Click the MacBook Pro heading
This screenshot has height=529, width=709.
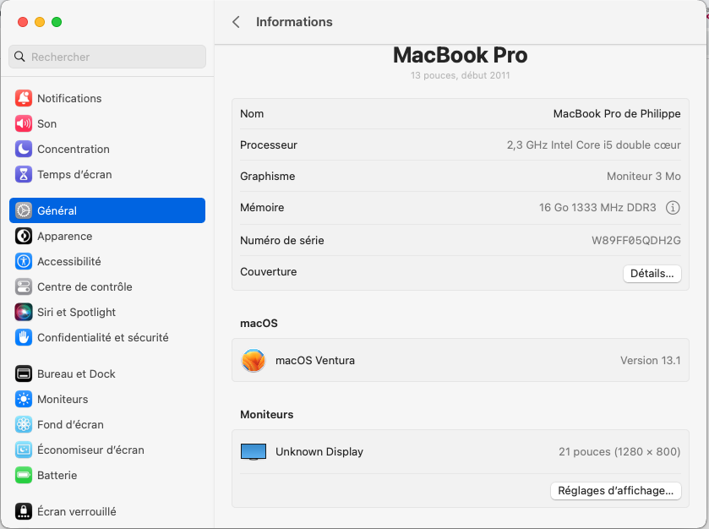(x=461, y=55)
